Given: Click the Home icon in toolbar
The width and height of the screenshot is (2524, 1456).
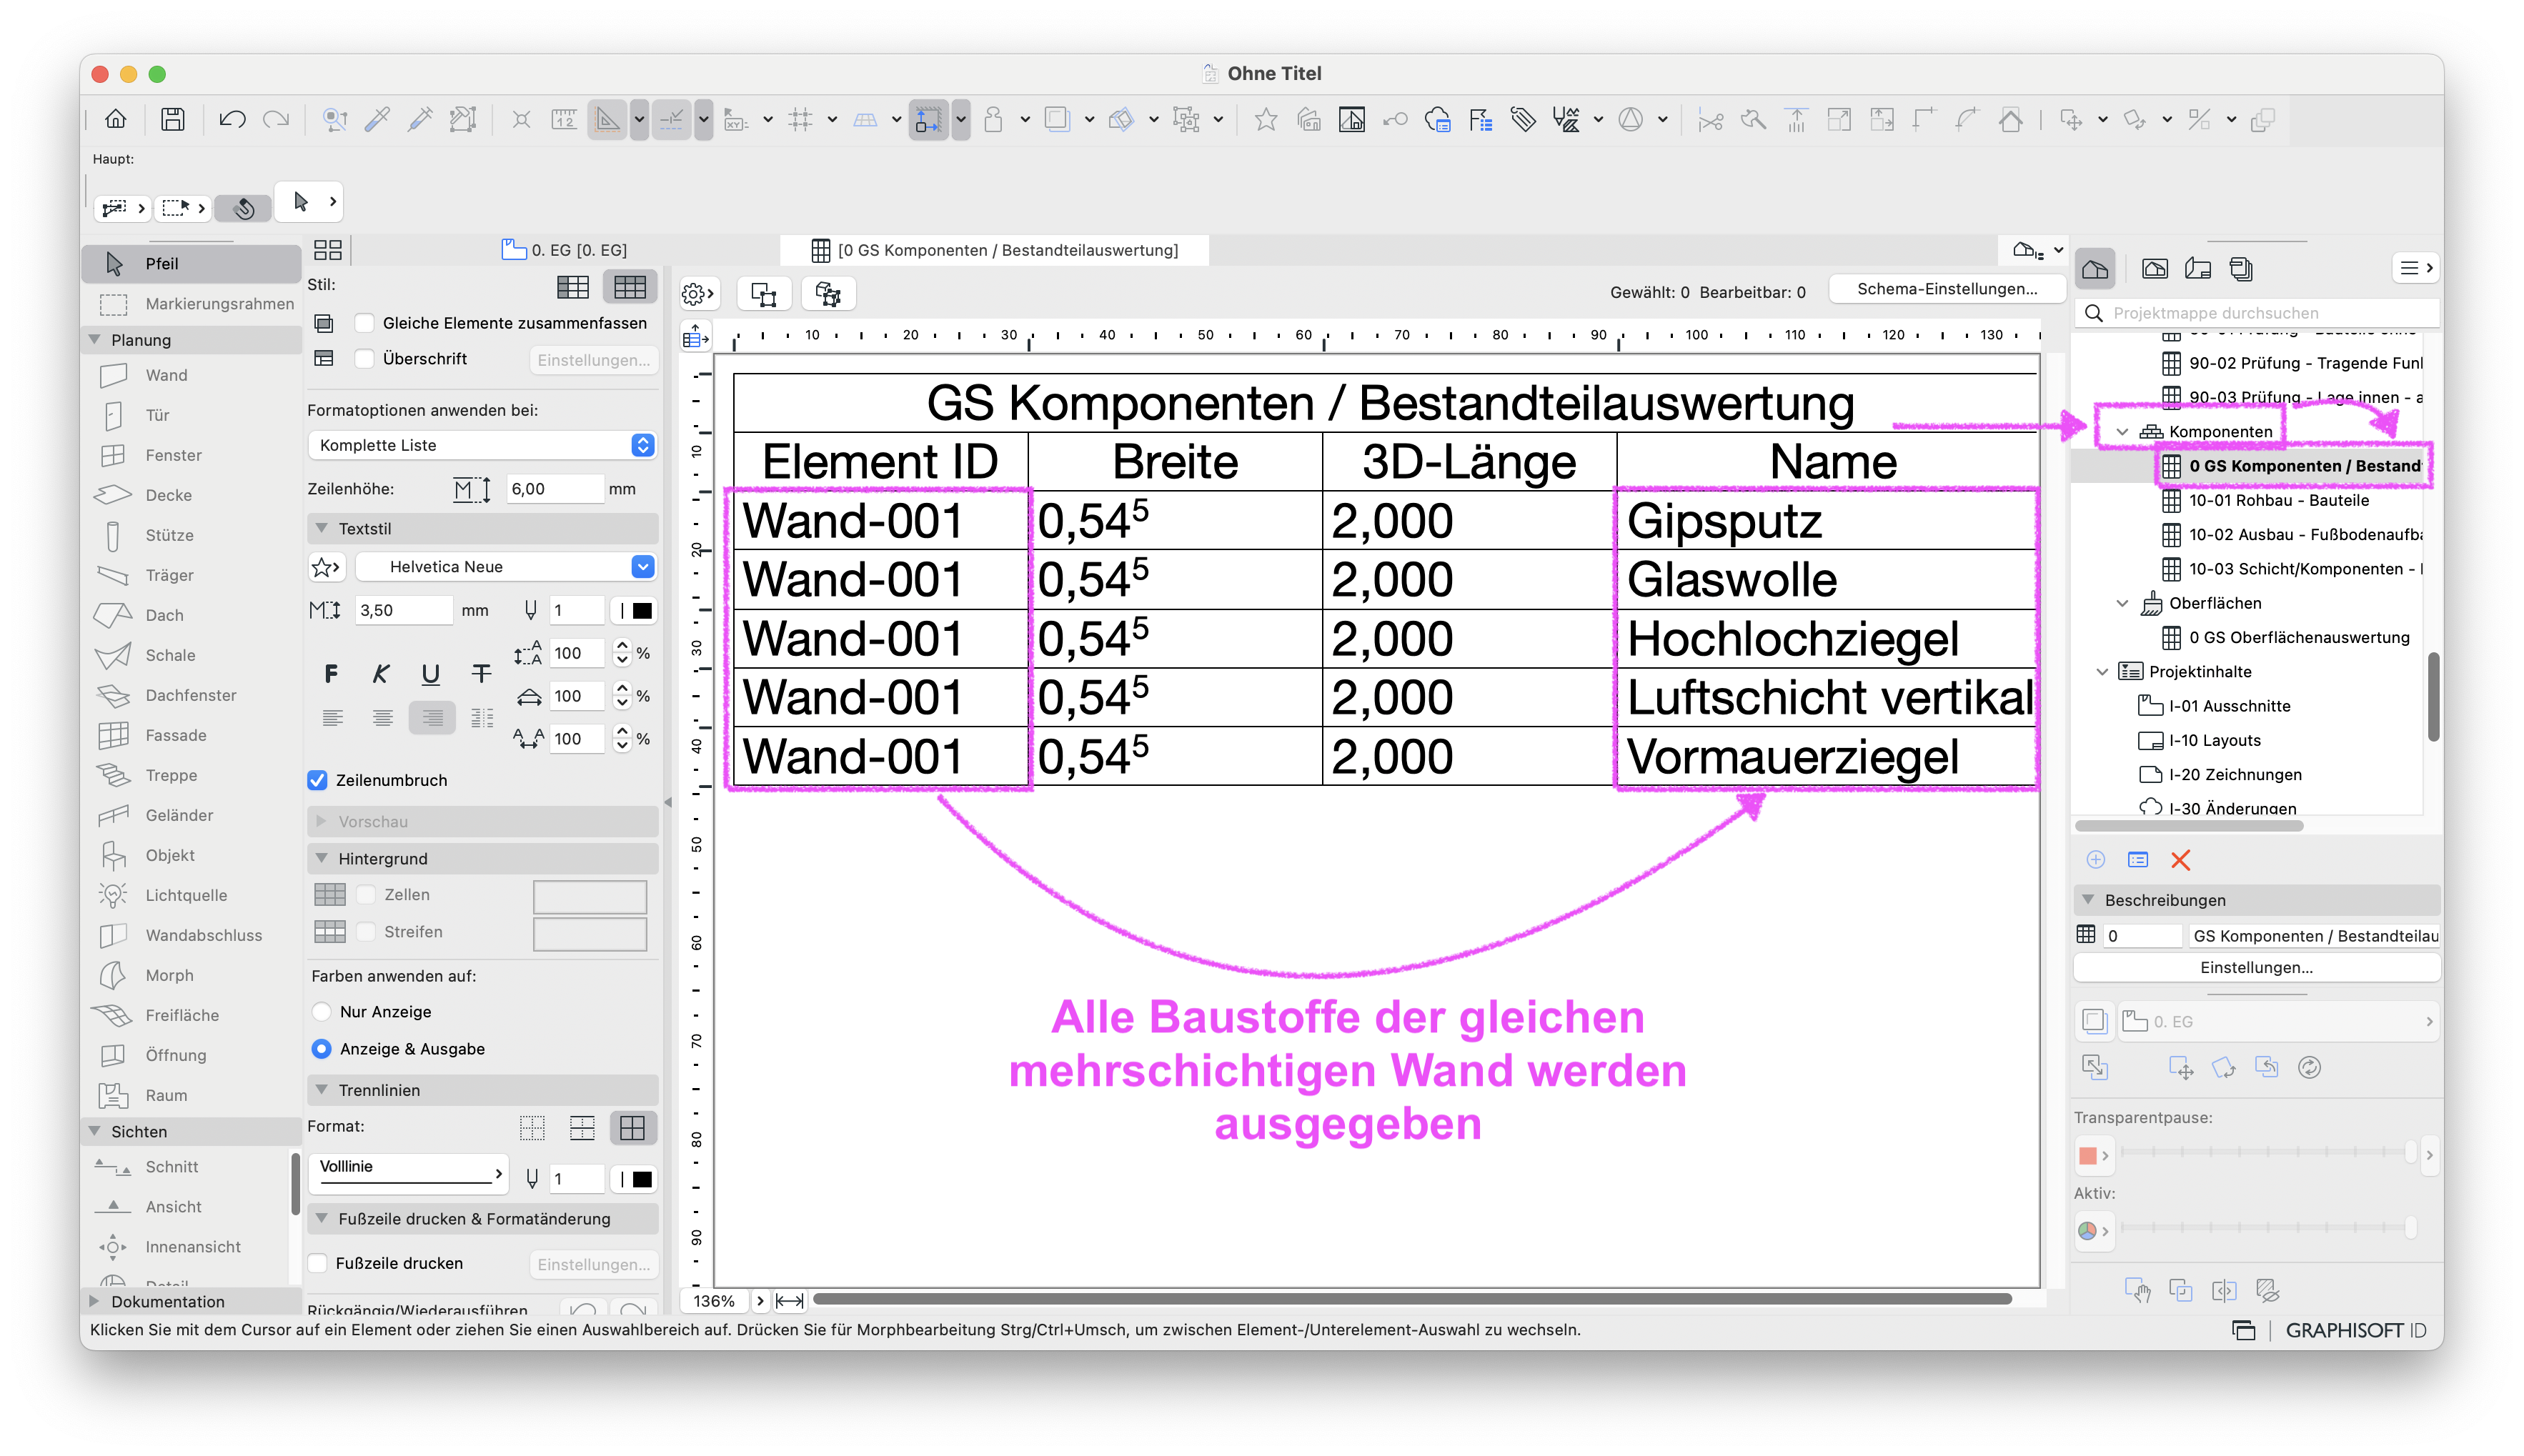Looking at the screenshot, I should coord(116,120).
